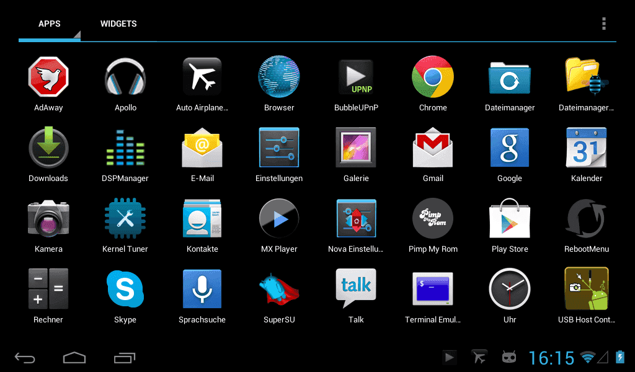Open the Kontakte app
The width and height of the screenshot is (635, 372).
pos(202,218)
